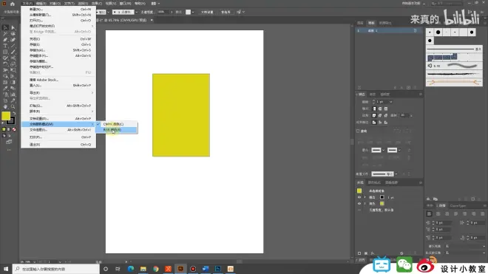Switch to Gradient mode below fill swatch
The width and height of the screenshot is (488, 274).
point(9,129)
